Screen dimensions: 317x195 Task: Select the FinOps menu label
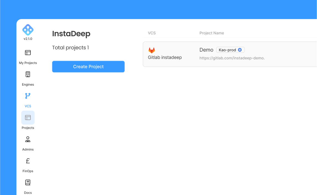(x=28, y=171)
